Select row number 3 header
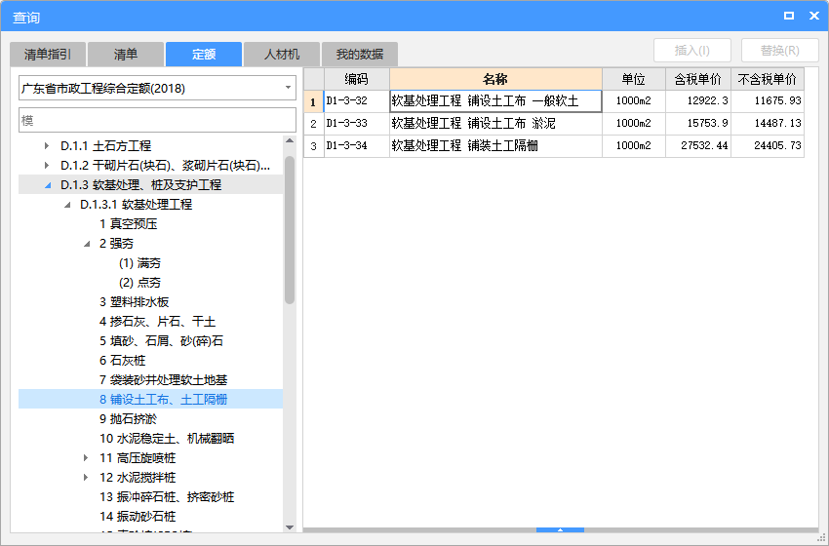 pos(313,146)
